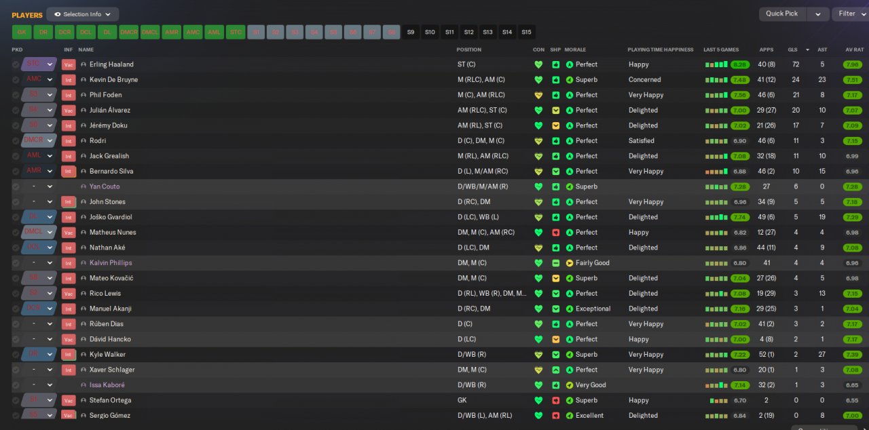This screenshot has height=430, width=869.
Task: Click Kyle Walker's 27 assists value
Action: point(822,354)
